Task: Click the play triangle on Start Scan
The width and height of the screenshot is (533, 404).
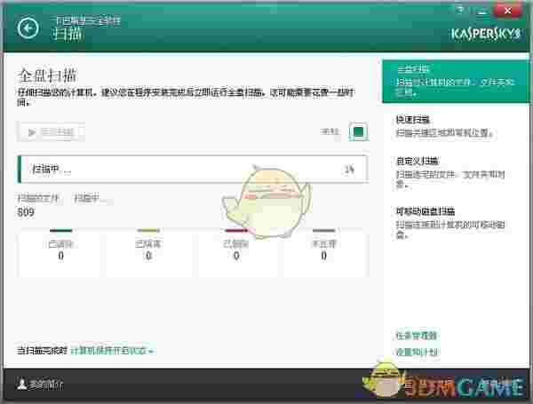Action: click(32, 132)
